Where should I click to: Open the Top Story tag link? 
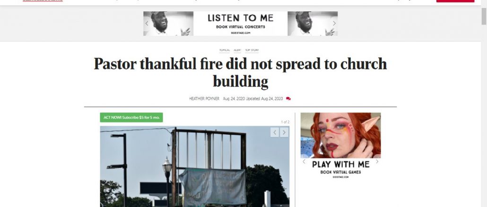[x=252, y=50]
